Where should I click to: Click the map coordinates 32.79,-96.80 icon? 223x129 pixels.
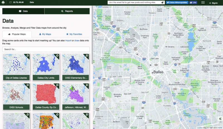11,2
